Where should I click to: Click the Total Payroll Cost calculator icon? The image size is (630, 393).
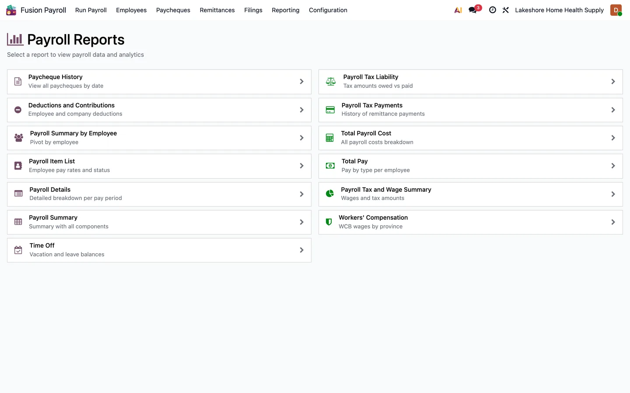pyautogui.click(x=330, y=138)
